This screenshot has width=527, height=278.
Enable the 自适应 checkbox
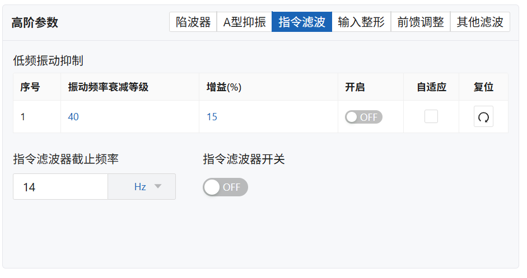click(431, 116)
